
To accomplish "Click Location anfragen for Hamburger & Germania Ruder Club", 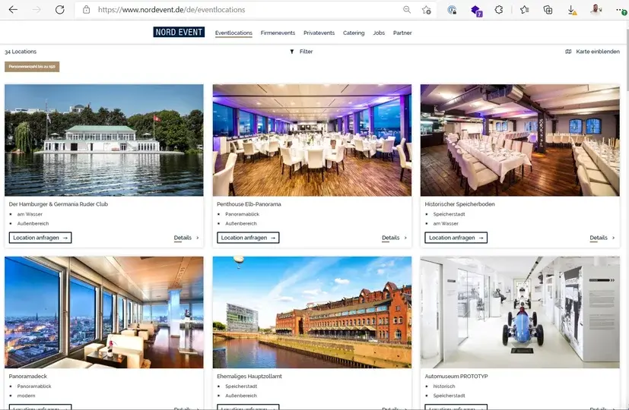I will 40,238.
